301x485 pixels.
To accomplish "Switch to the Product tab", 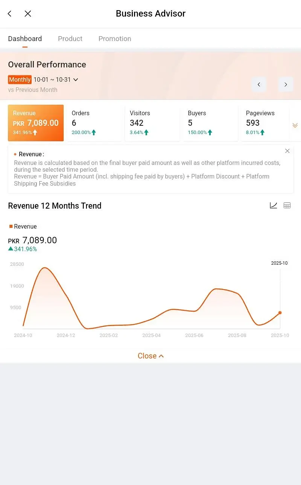I will [70, 39].
